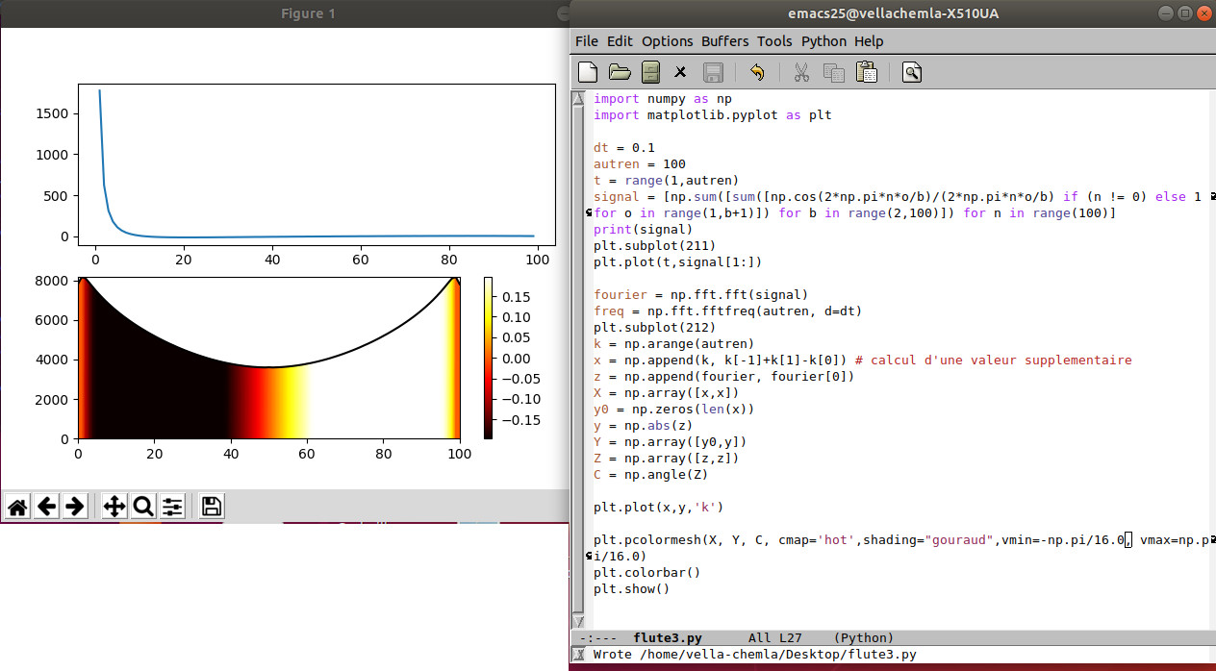The height and width of the screenshot is (671, 1216).
Task: Open the File menu
Action: (587, 41)
